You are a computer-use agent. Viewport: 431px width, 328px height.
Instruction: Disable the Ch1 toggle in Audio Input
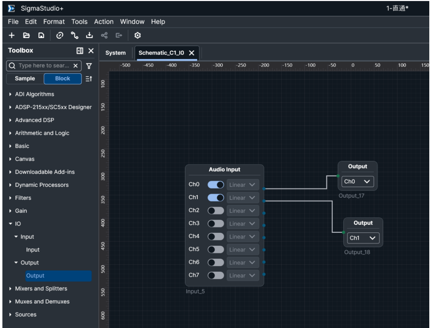pos(216,198)
